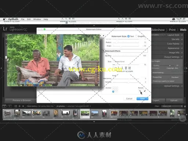
Task: Adjust the Opacity slider
Action: (x=126, y=56)
